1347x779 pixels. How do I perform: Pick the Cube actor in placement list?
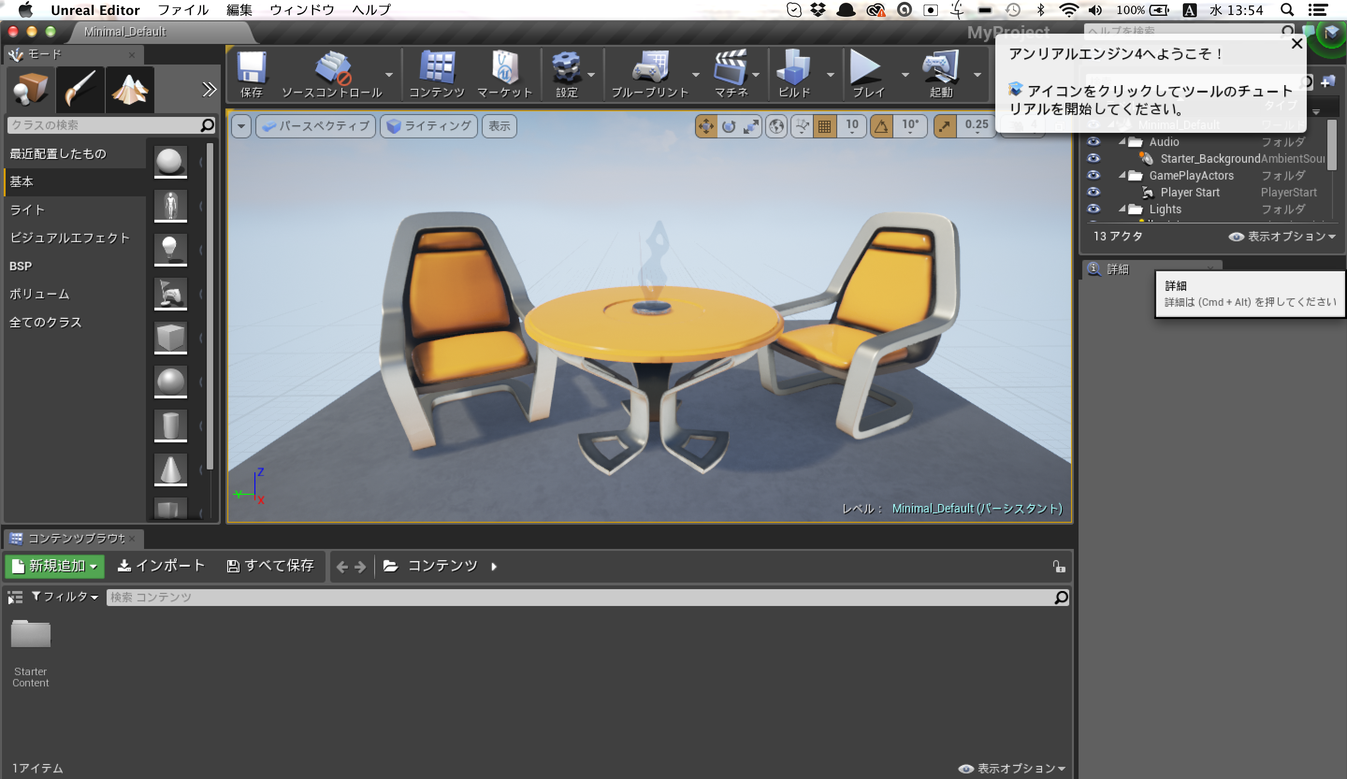[x=171, y=338]
